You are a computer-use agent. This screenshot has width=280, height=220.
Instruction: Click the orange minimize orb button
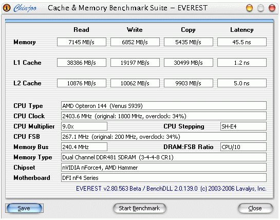[249, 8]
